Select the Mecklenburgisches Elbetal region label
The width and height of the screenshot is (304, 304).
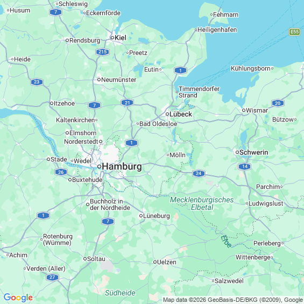coord(202,203)
